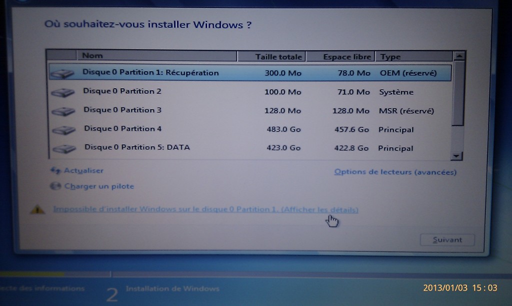Image resolution: width=512 pixels, height=306 pixels.
Task: Sort by the Espace libre column header
Action: pyautogui.click(x=340, y=57)
